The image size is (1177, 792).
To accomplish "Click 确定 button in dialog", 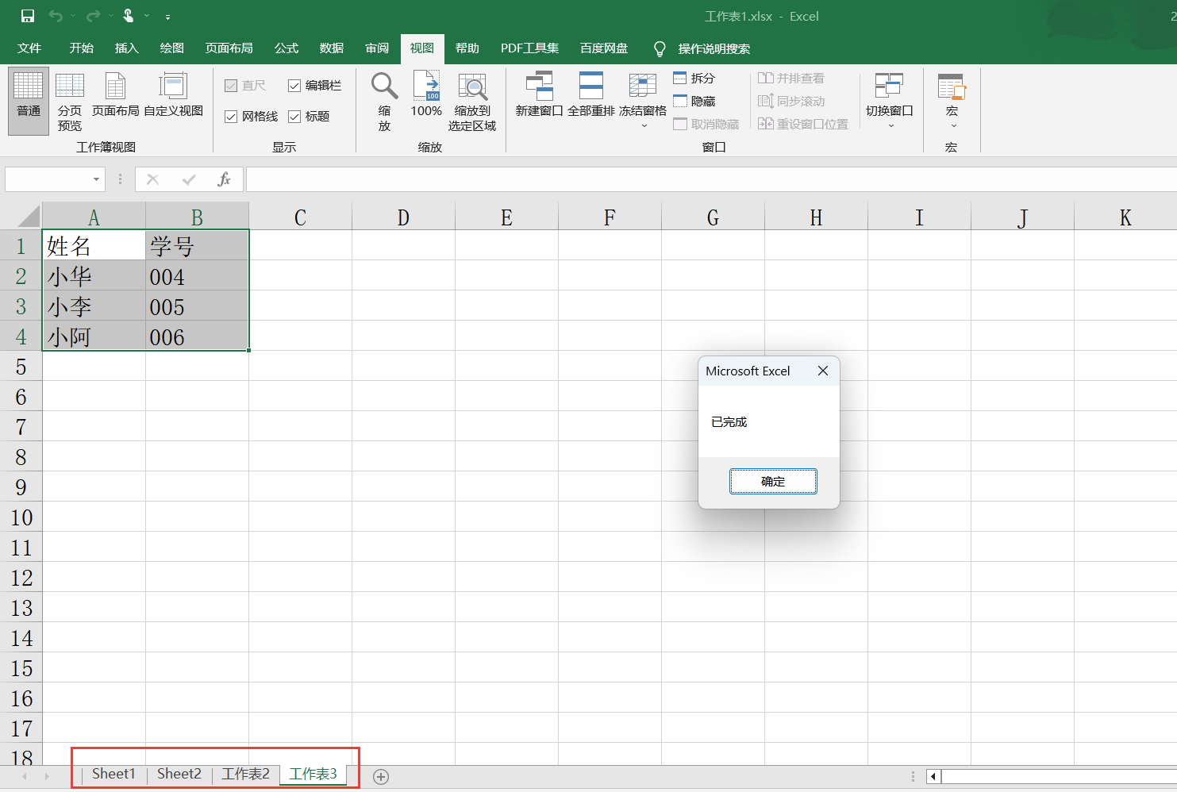I will tap(773, 481).
